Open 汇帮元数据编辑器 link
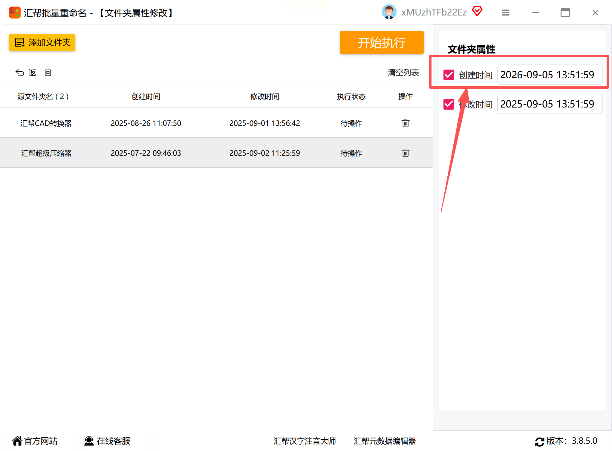Viewport: 612px width, 451px height. coord(385,441)
